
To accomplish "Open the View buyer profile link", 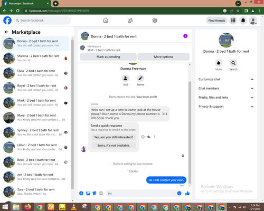I will click(x=147, y=97).
